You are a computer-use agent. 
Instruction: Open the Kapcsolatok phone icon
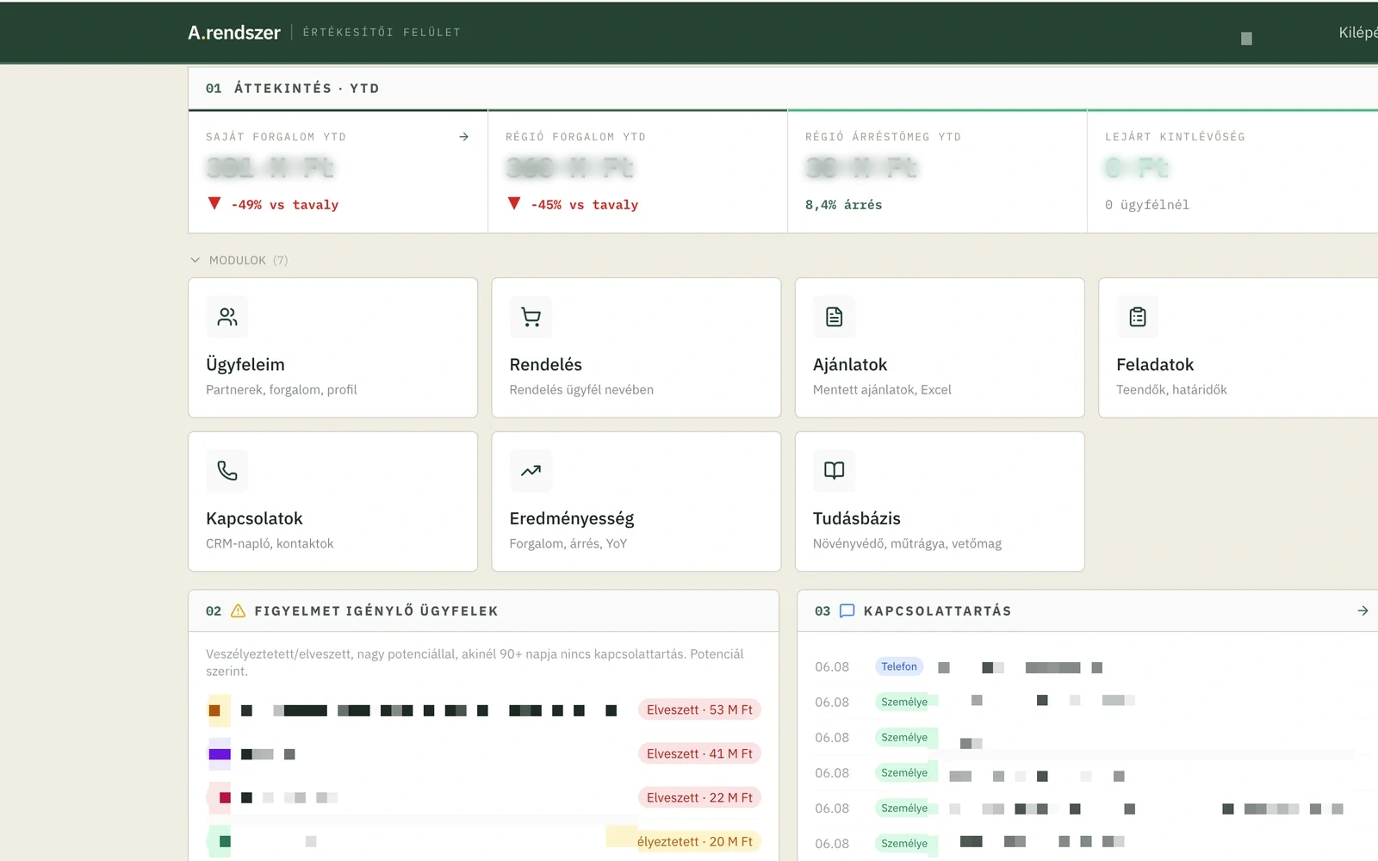tap(227, 470)
